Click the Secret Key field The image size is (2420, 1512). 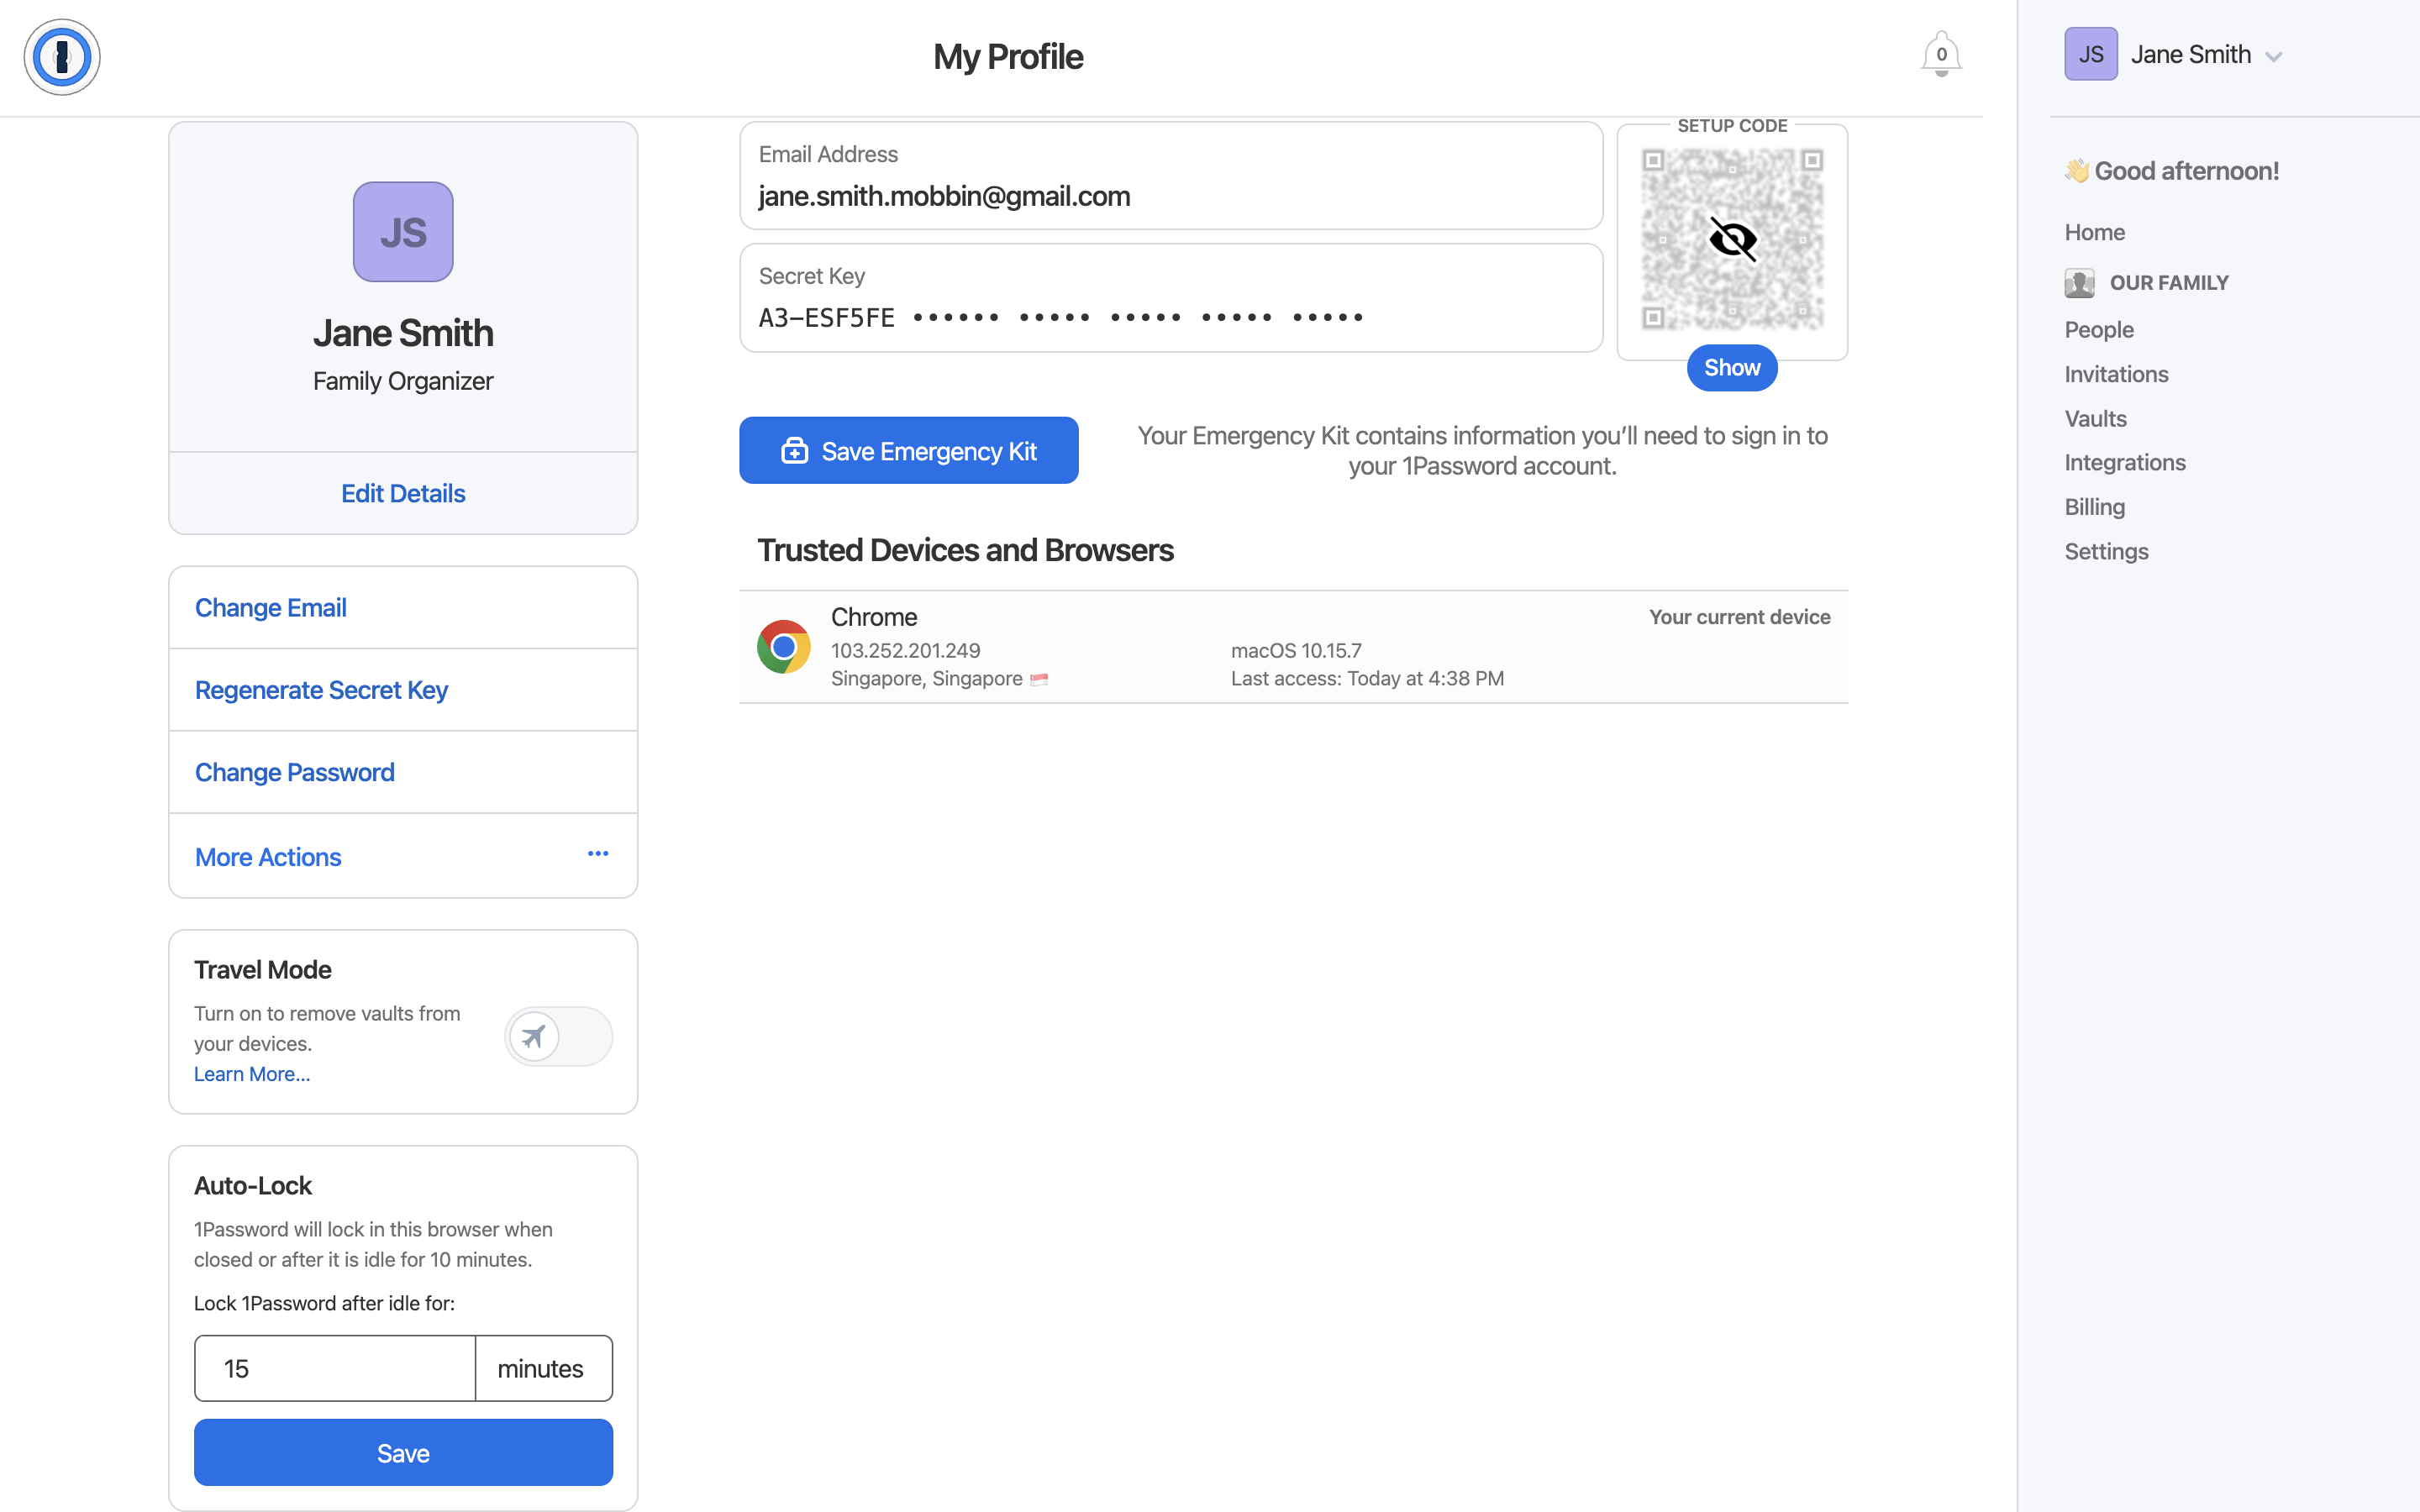[1171, 298]
